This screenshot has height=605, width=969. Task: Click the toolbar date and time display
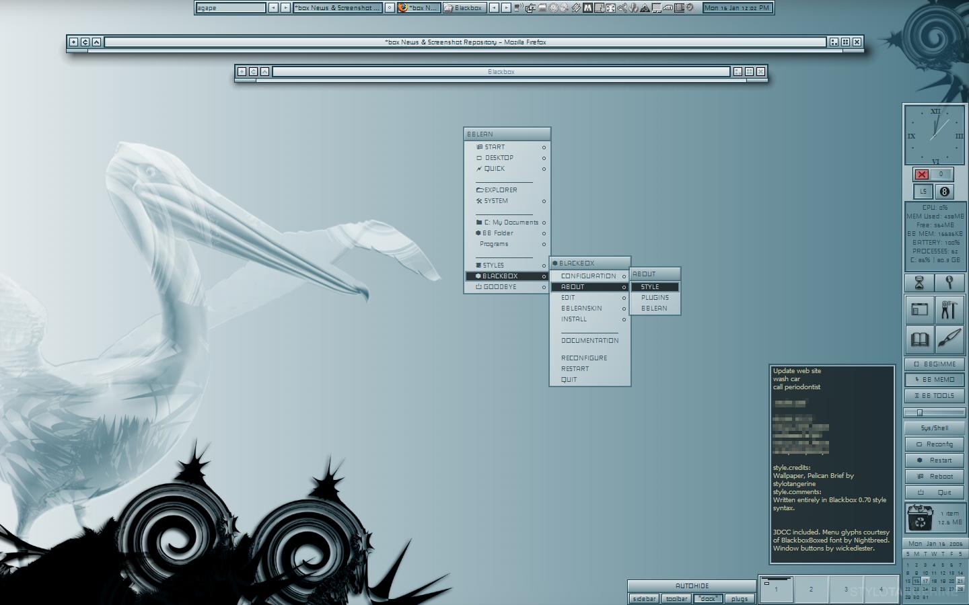737,8
